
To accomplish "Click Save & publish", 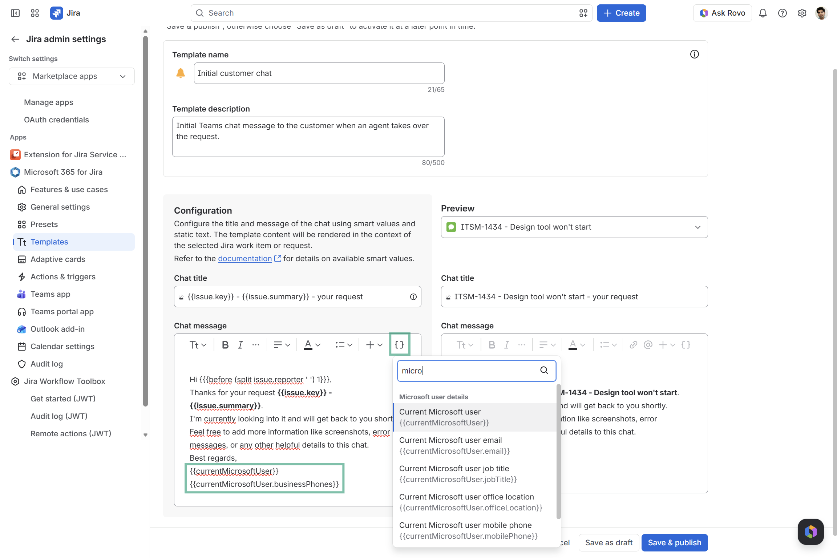I will 675,543.
